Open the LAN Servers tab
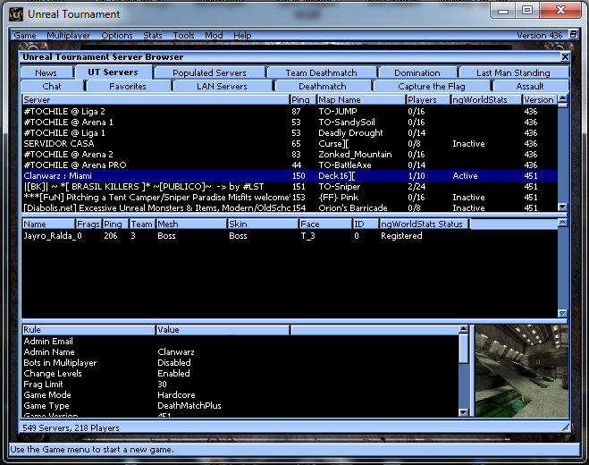This screenshot has height=465, width=589. [x=222, y=86]
